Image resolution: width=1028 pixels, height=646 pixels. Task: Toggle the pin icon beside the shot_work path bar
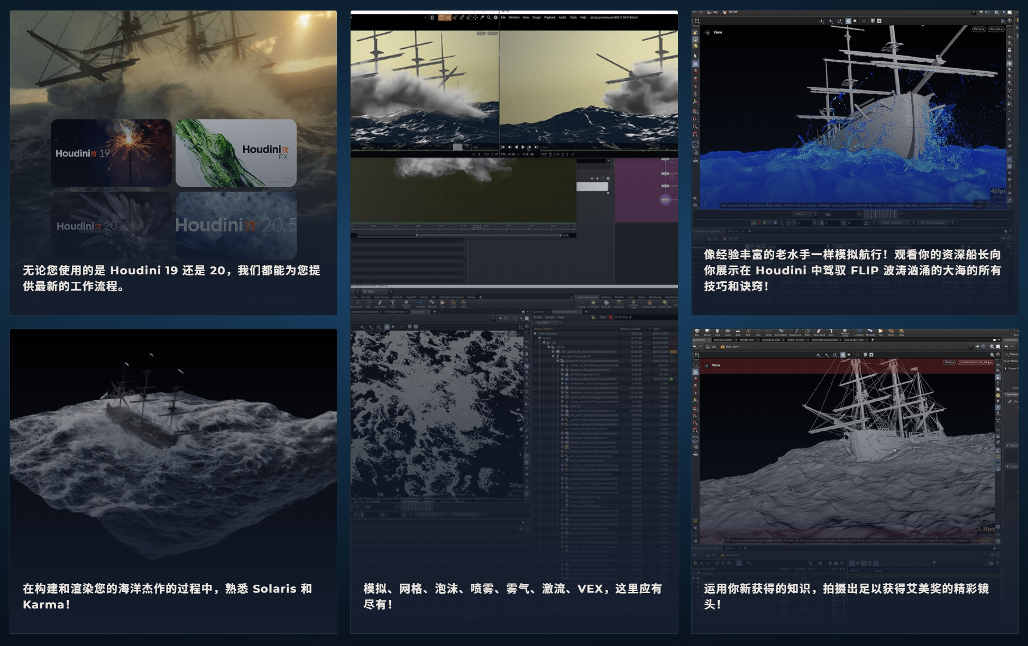coord(977,347)
